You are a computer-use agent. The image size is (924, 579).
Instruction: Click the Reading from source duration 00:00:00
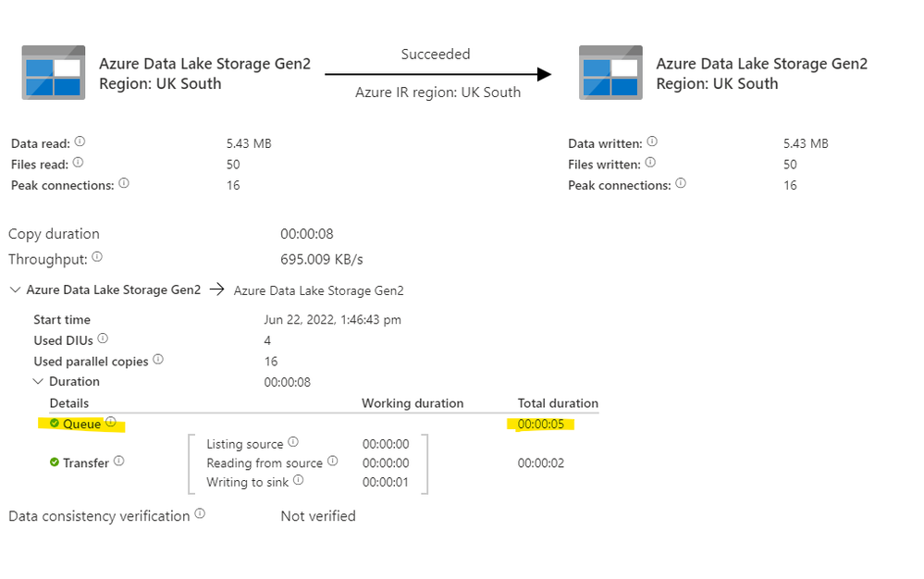tap(386, 463)
